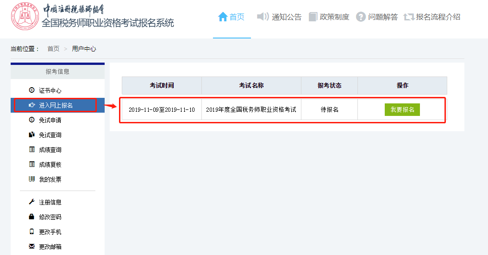Click the arrows icon beside 报名流程介绍
488x255 pixels.
409,17
